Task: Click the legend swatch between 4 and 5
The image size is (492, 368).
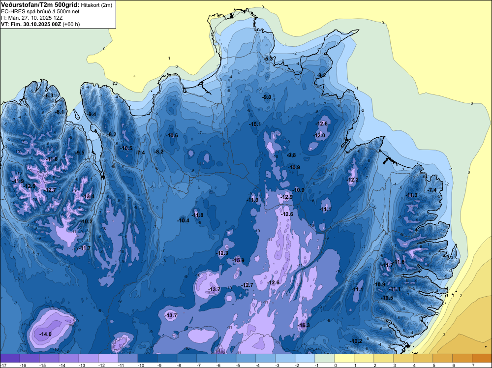Action: click(423, 358)
